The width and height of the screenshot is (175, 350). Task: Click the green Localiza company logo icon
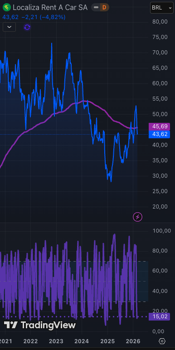(7, 7)
